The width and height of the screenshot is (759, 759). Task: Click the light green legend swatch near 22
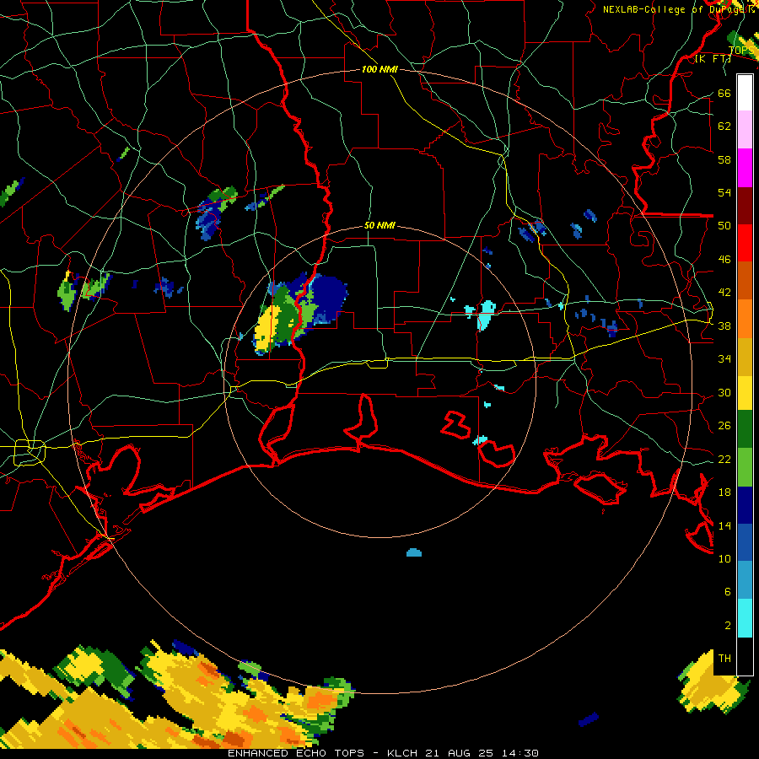tap(745, 467)
